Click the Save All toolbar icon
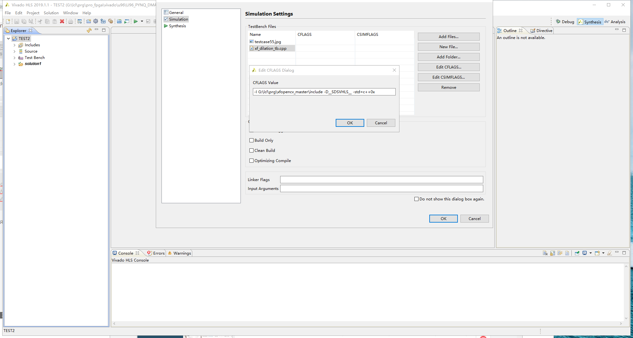633x338 pixels. (x=24, y=21)
